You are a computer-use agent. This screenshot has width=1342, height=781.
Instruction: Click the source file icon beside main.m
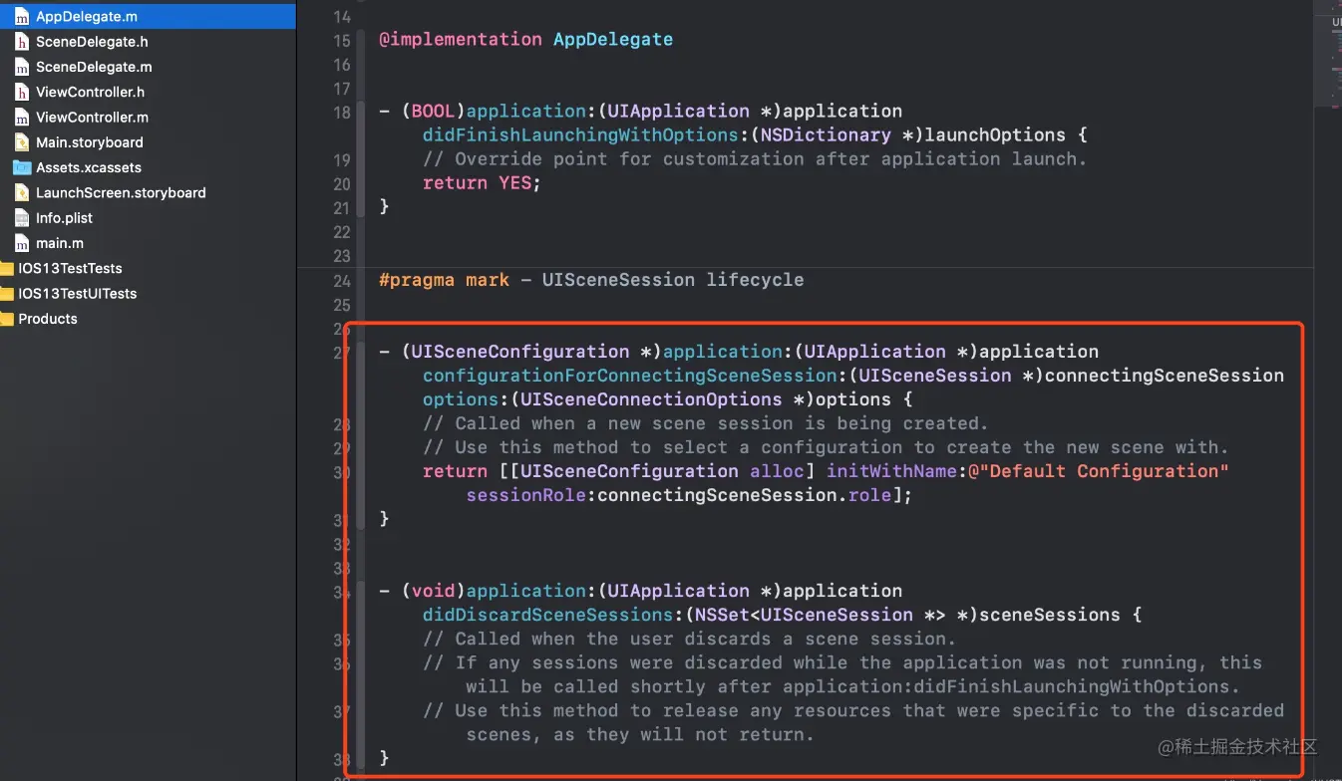21,243
